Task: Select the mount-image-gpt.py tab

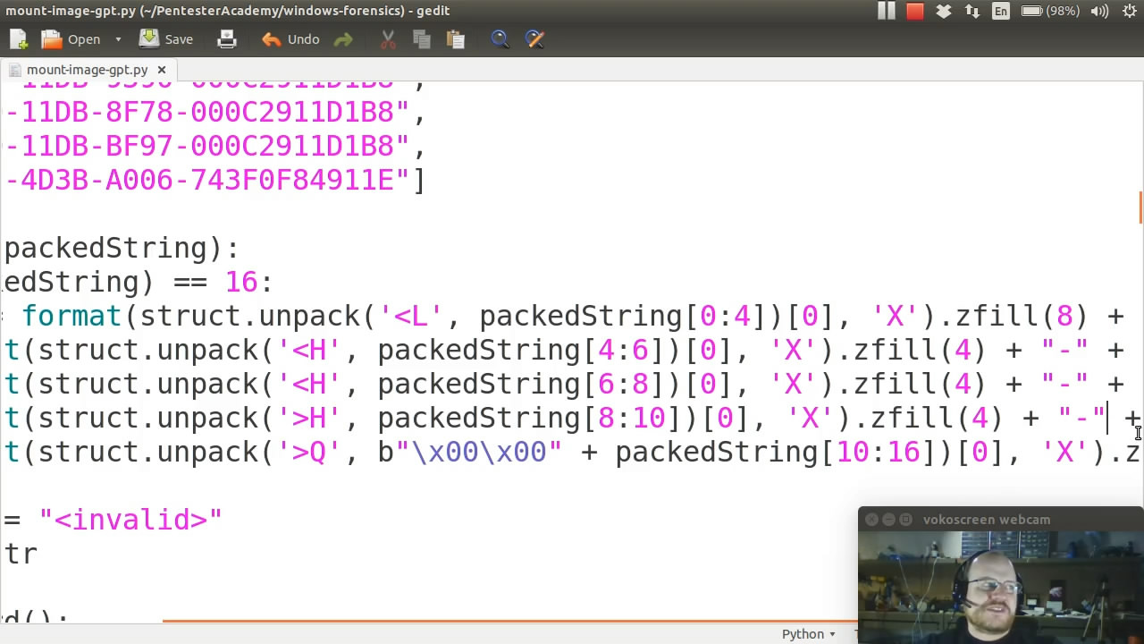Action: point(87,70)
